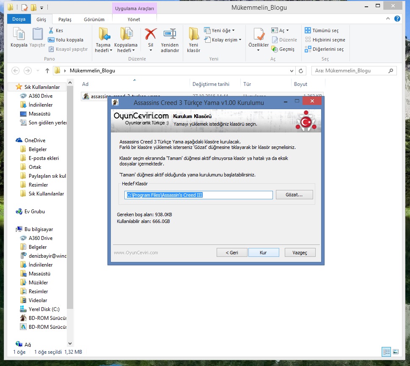This screenshot has height=366, width=410.
Task: Collapse the ribbon with the chevron
Action: 388,19
